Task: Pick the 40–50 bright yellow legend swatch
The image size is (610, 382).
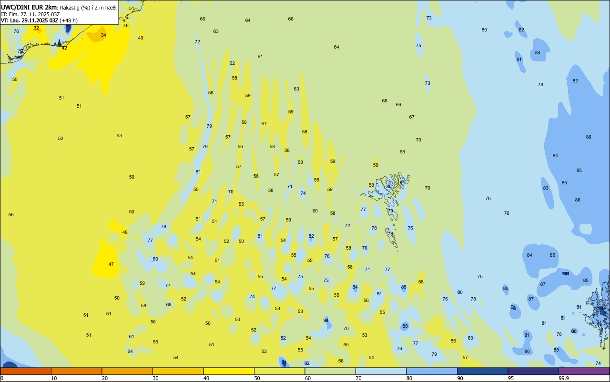Action: [x=229, y=371]
